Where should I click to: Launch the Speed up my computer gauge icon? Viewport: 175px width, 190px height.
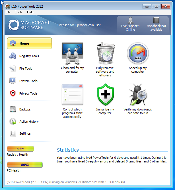[x=138, y=53]
